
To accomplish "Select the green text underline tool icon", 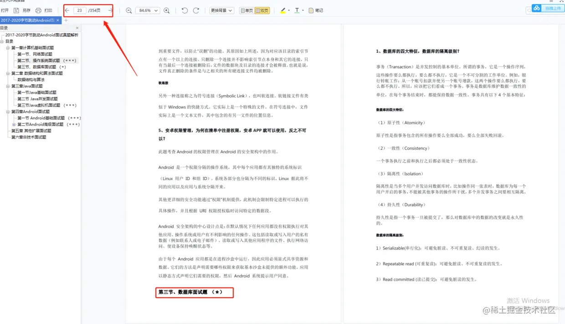I will tap(297, 10).
